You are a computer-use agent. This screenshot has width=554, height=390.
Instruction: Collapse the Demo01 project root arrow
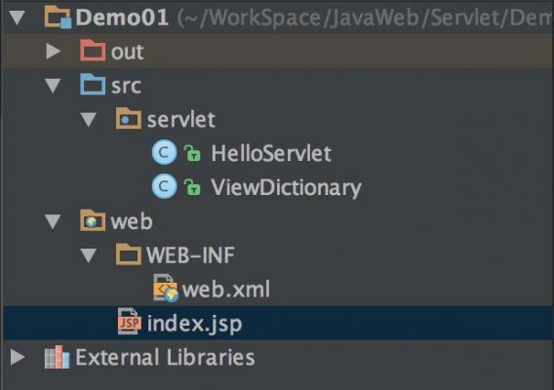18,18
